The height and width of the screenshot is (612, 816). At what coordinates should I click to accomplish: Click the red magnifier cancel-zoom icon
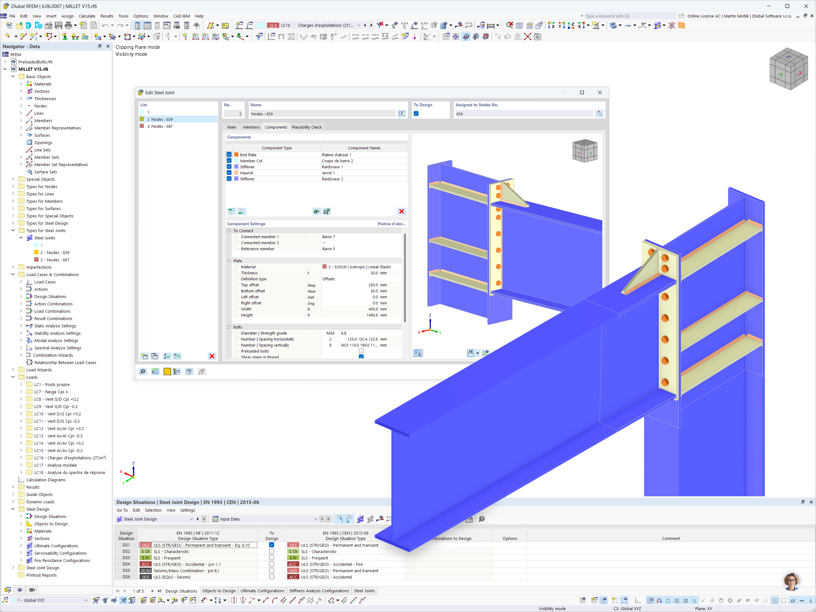(509, 25)
